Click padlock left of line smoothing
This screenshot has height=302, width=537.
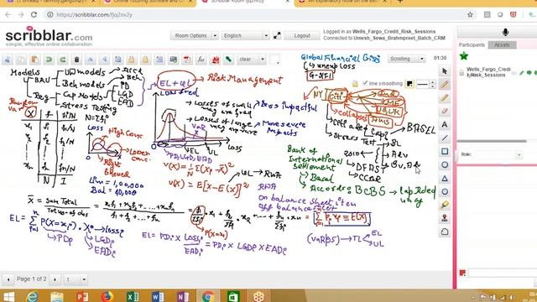tap(355, 84)
